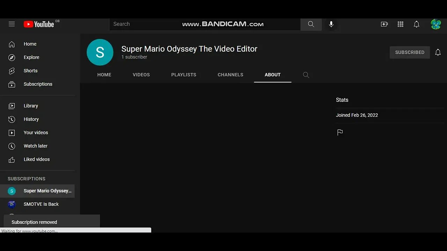This screenshot has width=447, height=251.
Task: Click the History clock icon
Action: pos(12,119)
